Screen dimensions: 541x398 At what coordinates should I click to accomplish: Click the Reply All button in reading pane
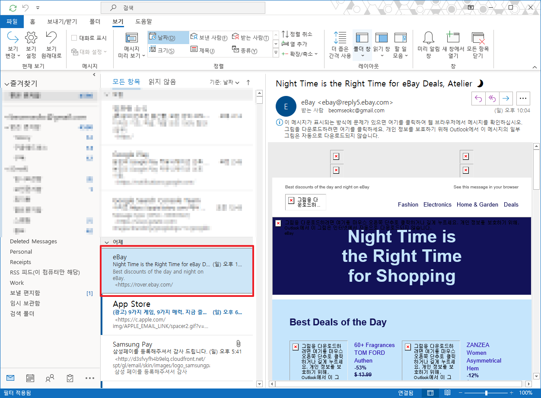tap(492, 98)
